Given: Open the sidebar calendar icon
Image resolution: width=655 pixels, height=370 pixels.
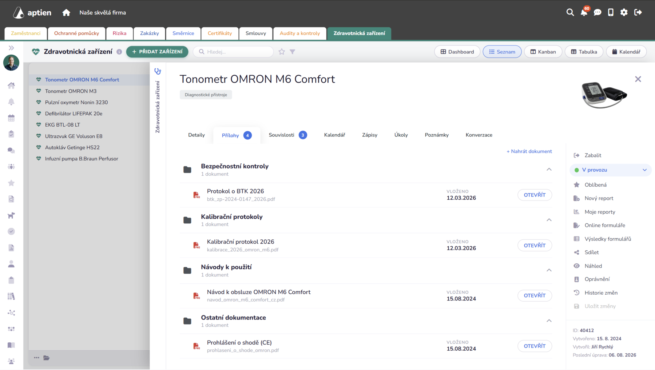Looking at the screenshot, I should [11, 118].
